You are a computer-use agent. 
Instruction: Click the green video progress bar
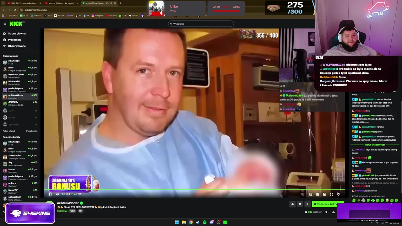pyautogui.click(x=195, y=189)
